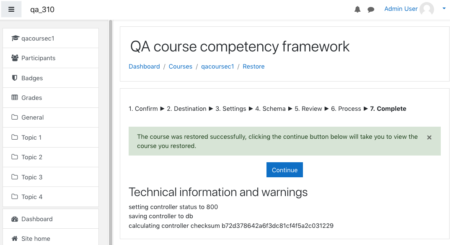Click the Dashboard gauge icon in sidebar
450x245 pixels.
[x=15, y=219]
